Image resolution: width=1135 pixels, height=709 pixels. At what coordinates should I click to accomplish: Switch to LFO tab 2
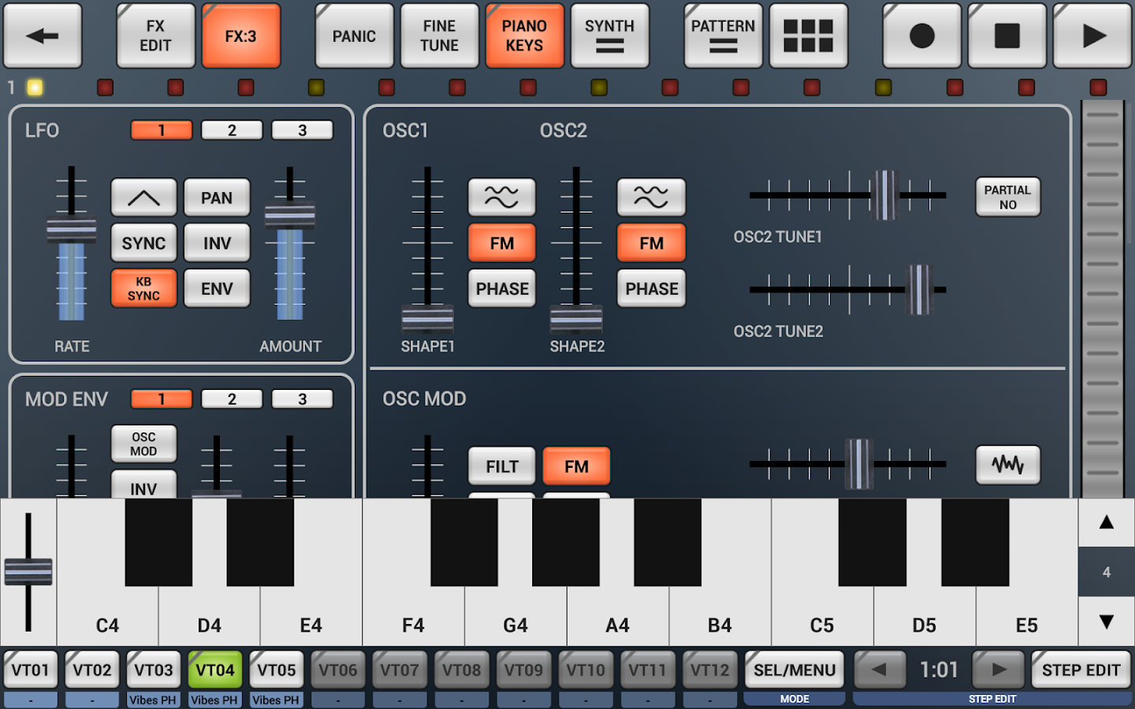point(232,130)
